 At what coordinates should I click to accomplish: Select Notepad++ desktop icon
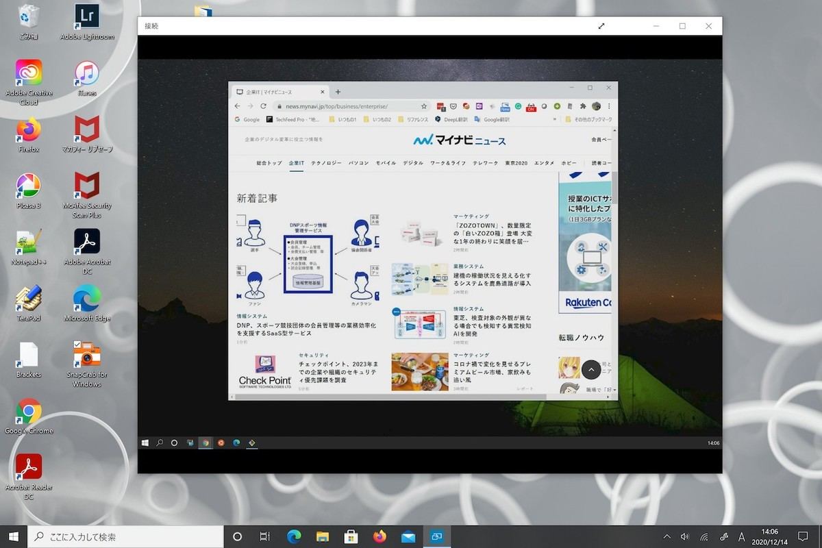point(29,247)
